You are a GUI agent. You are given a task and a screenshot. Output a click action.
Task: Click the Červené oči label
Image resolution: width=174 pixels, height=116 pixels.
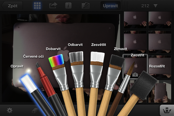pos(33,56)
